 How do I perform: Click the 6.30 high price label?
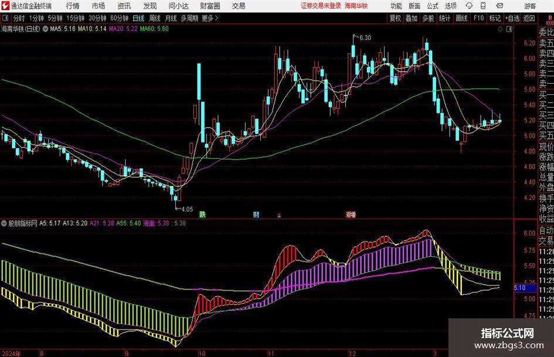(x=365, y=38)
